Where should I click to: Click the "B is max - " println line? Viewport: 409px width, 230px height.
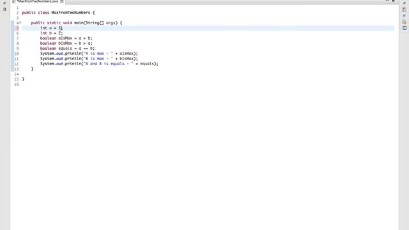pos(89,59)
